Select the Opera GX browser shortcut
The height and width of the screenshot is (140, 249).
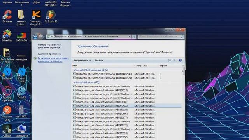pyautogui.click(x=7, y=94)
